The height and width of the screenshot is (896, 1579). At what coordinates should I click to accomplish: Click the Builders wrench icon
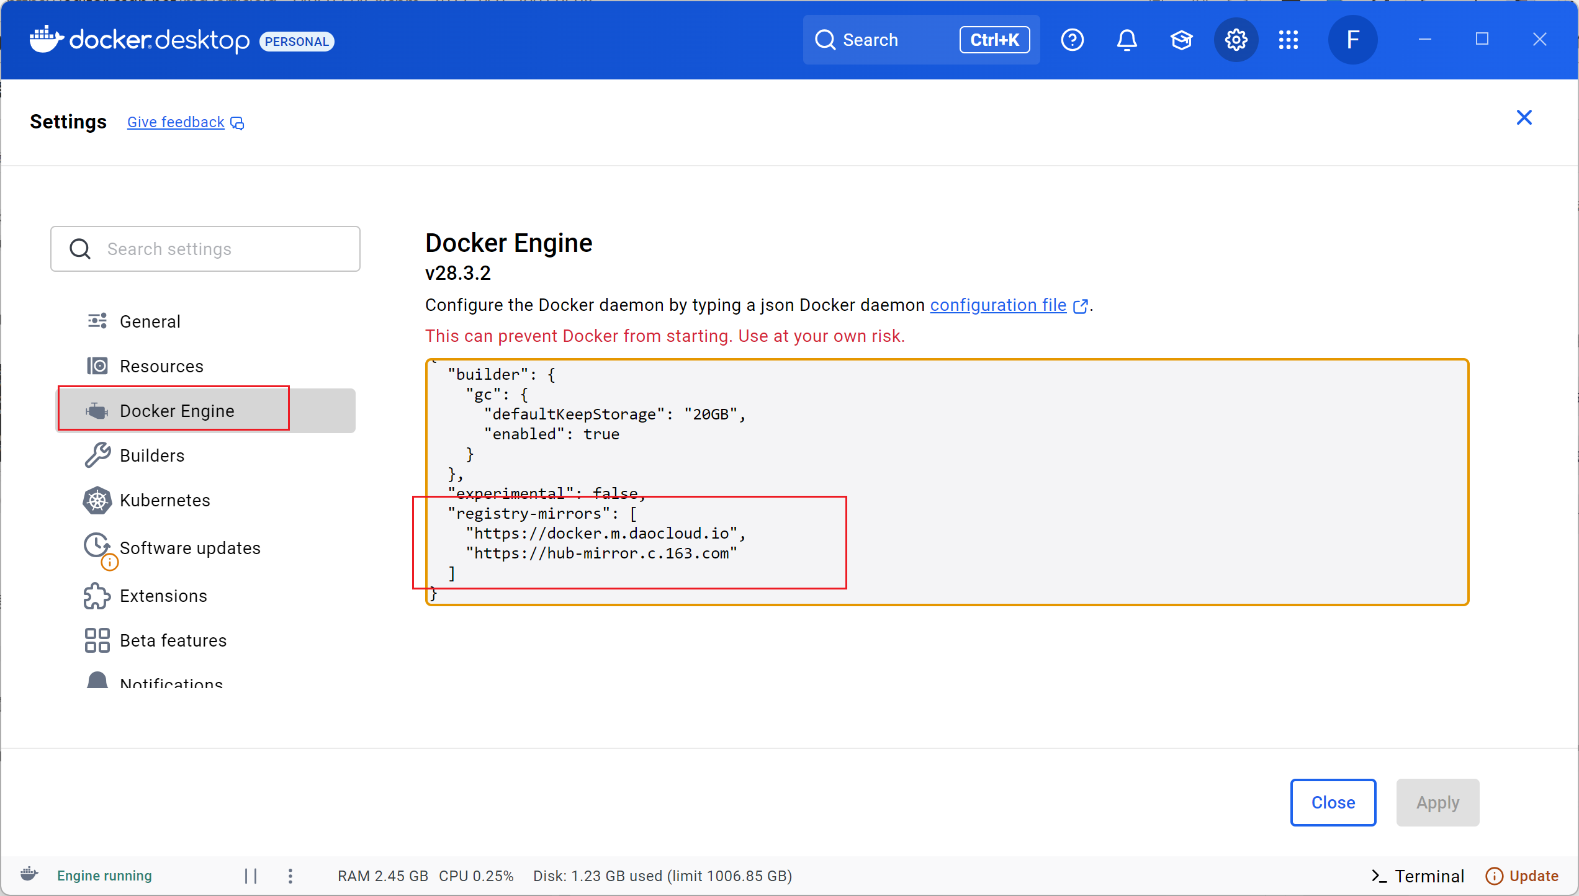click(97, 455)
